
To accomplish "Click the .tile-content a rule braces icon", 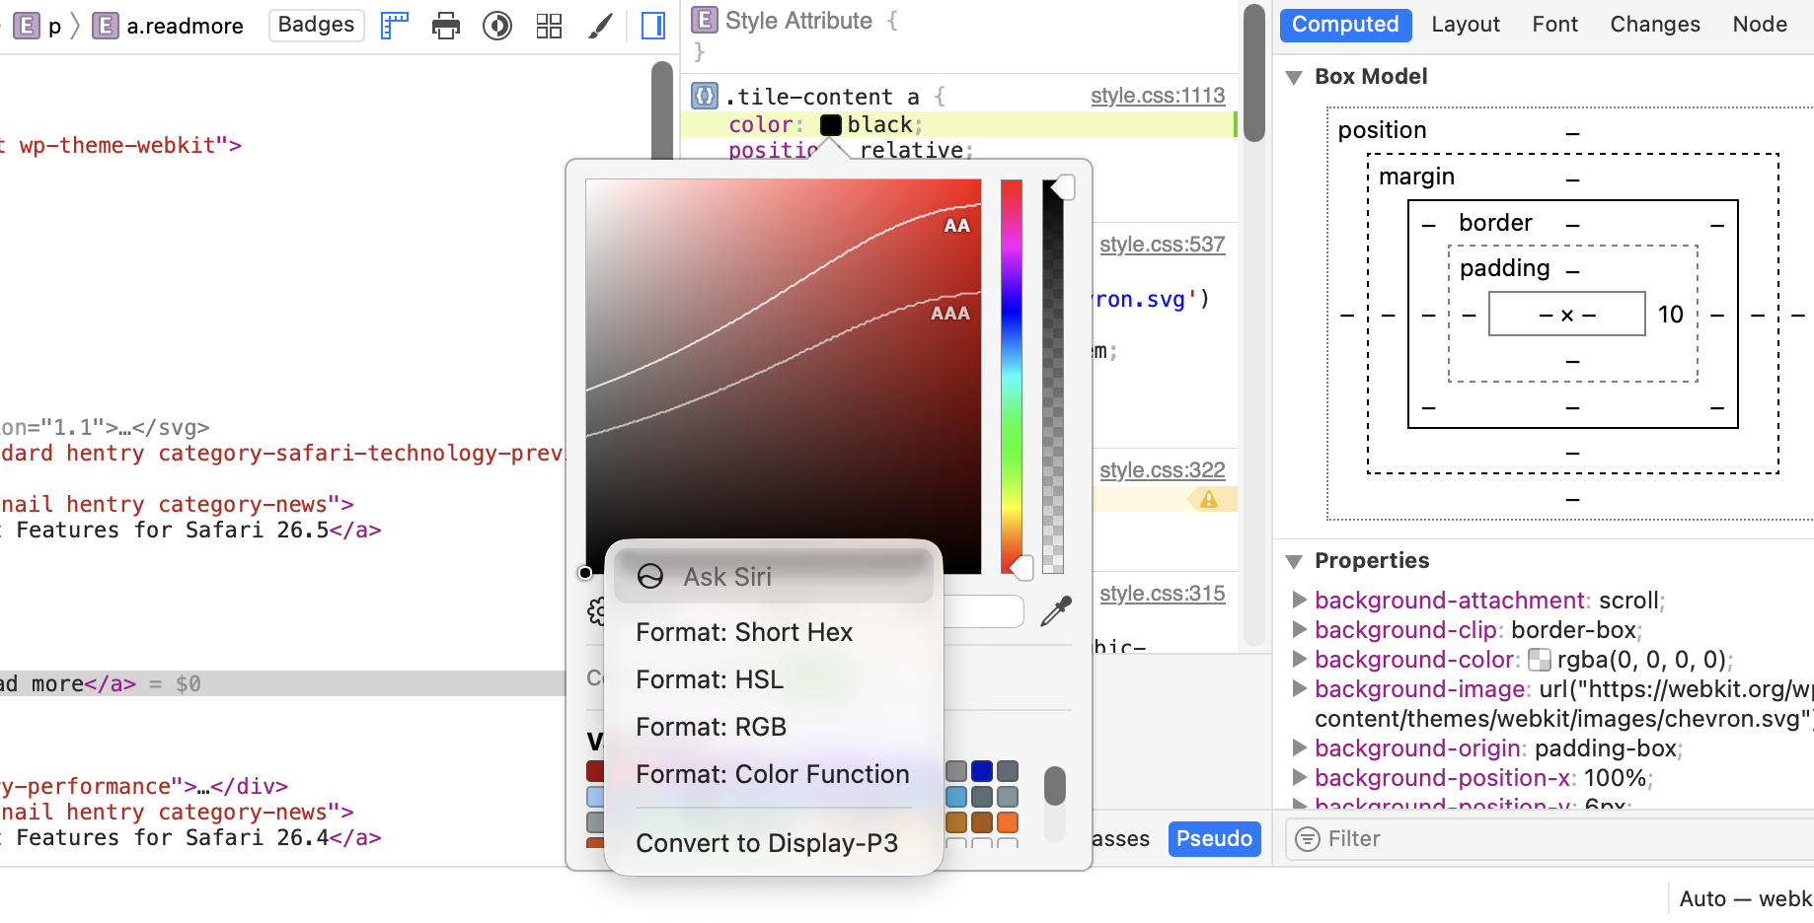I will pos(705,96).
